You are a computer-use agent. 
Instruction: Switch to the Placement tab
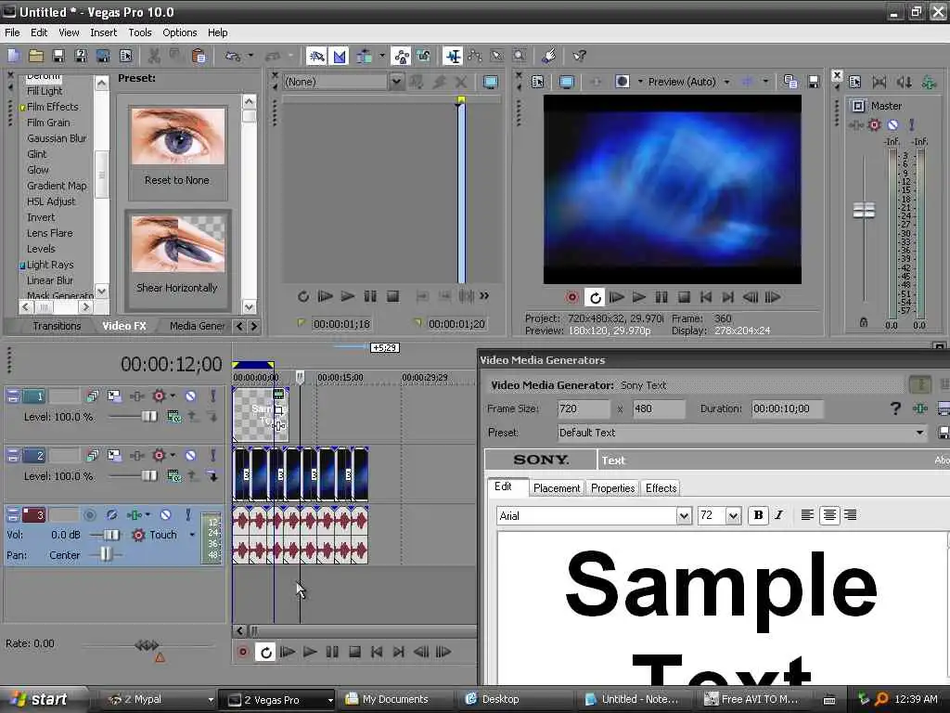click(557, 488)
